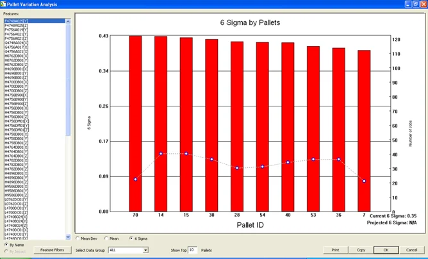Select the By Name sort option
The image size is (428, 259).
[x=6, y=245]
